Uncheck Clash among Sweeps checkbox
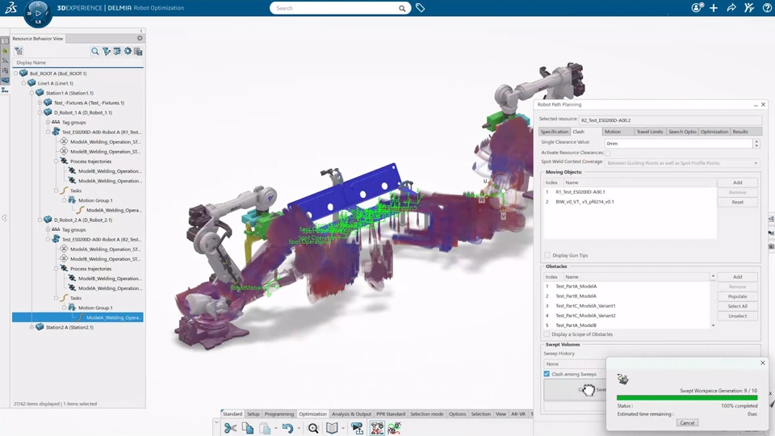 pos(547,374)
